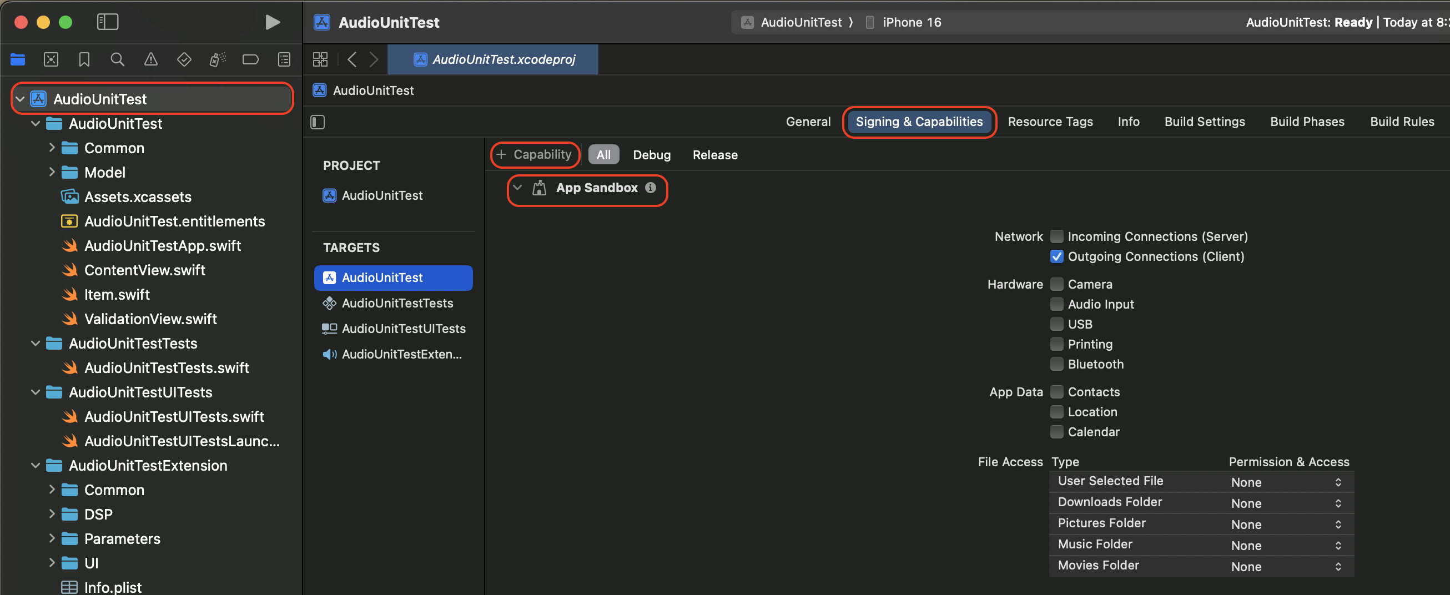This screenshot has width=1450, height=595.
Task: Filter capabilities by Debug
Action: coord(651,155)
